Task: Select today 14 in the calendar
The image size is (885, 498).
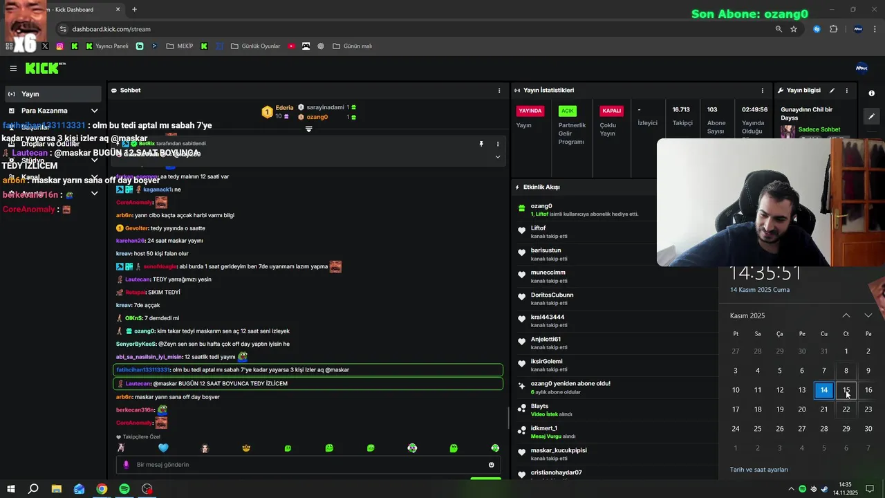Action: tap(824, 390)
